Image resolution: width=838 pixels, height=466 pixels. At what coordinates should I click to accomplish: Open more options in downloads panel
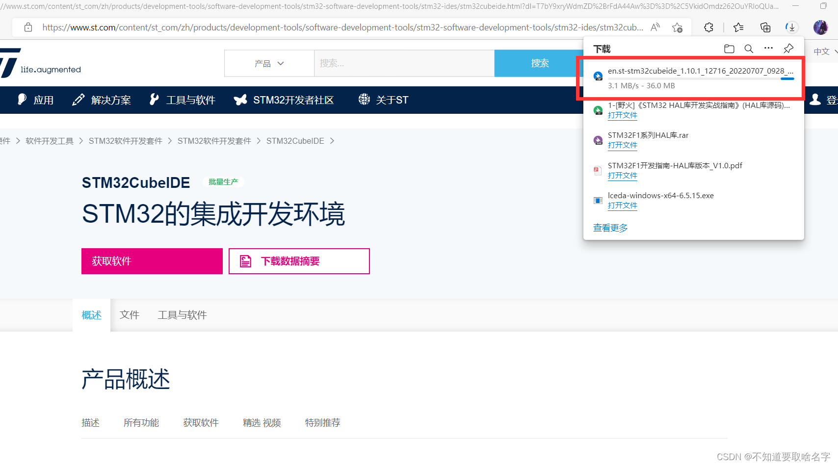pos(768,48)
